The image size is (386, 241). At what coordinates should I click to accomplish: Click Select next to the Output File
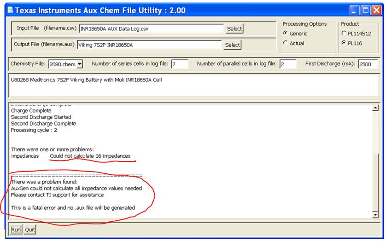pyautogui.click(x=233, y=45)
